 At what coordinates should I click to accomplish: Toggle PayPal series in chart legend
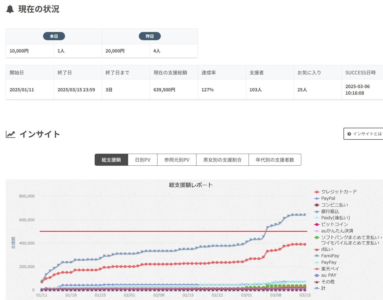tap(328, 198)
